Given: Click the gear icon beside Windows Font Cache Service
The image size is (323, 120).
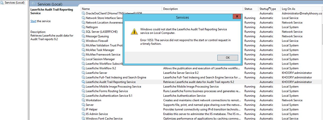Looking at the screenshot, I should coord(83,118).
